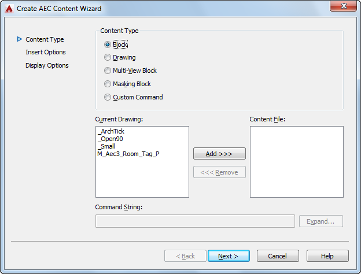Select _Open90 block in the list
Viewport: 361px width, 274px height.
pos(110,139)
